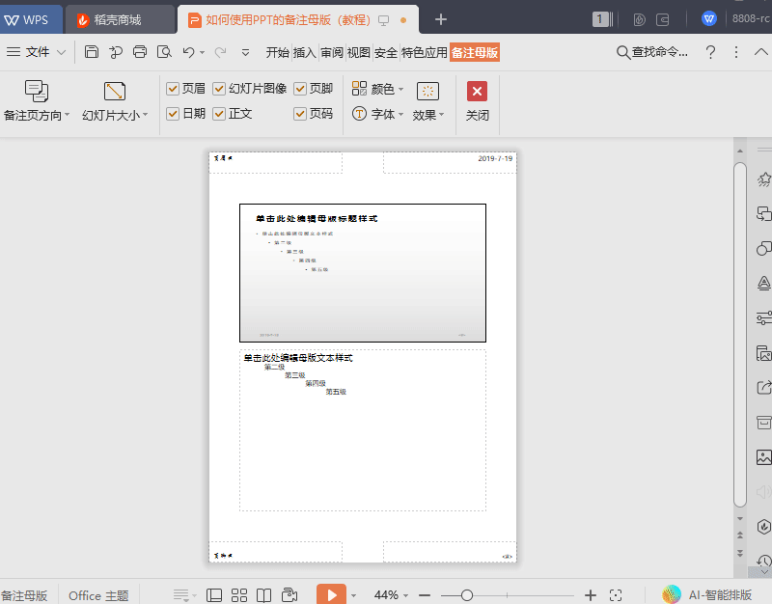Switch to reading view icon
Viewport: 772px width, 604px height.
[x=263, y=595]
